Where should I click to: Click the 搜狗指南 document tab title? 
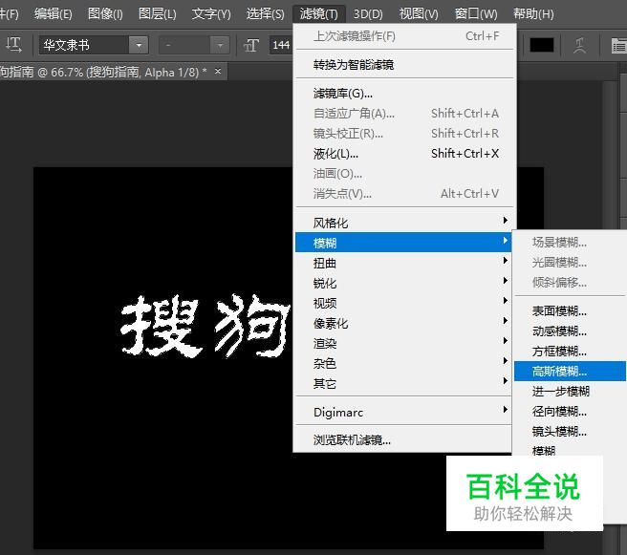tap(103, 72)
